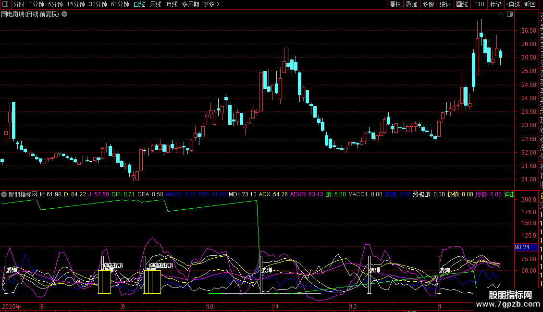Click the 标记 mark button

[495, 5]
